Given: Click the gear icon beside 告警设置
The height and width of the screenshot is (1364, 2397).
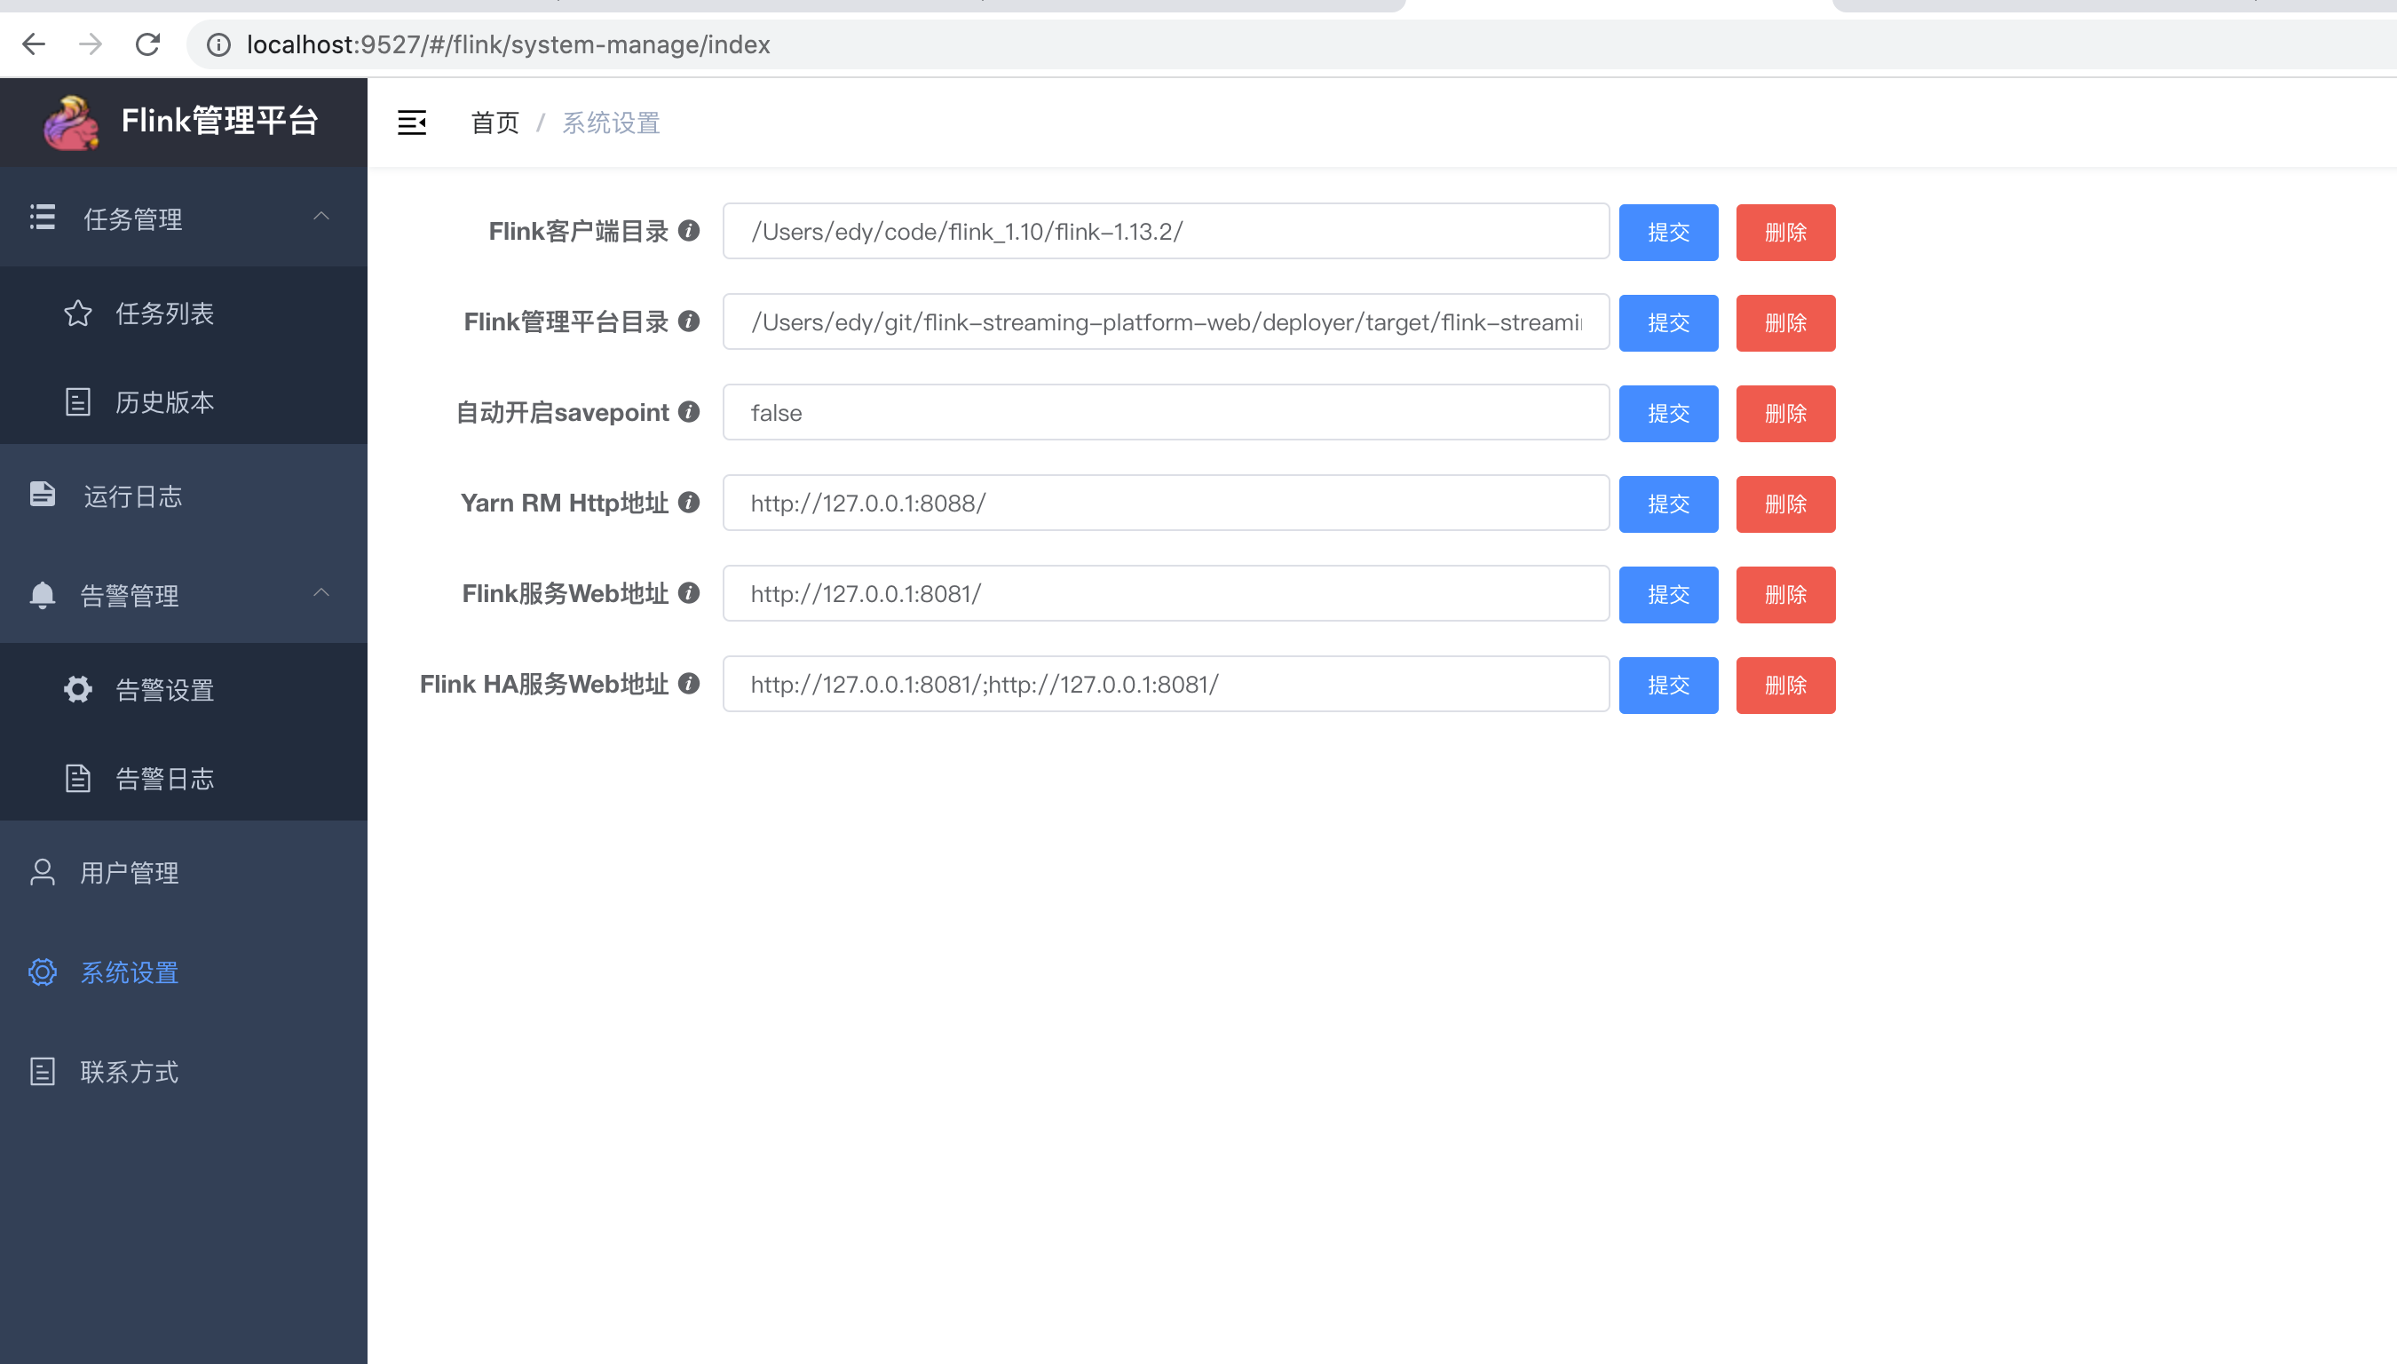Looking at the screenshot, I should coord(79,689).
